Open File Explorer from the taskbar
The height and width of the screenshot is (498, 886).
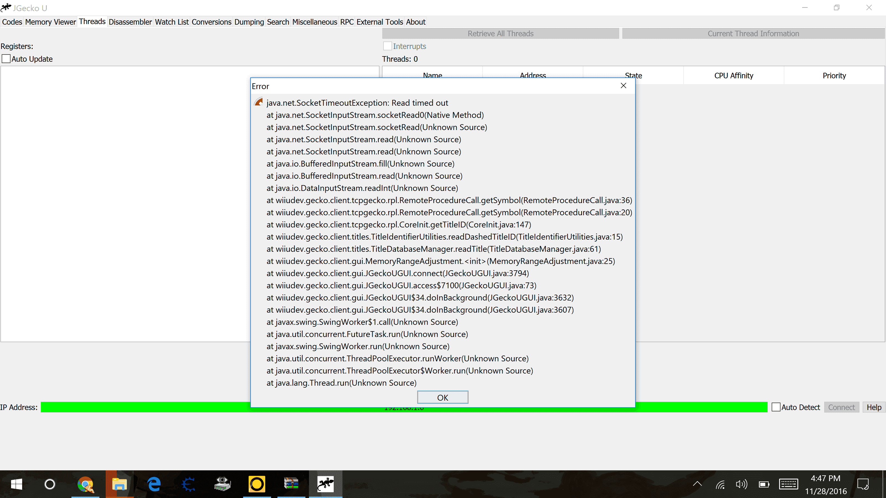tap(119, 484)
